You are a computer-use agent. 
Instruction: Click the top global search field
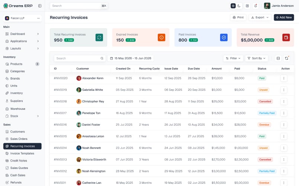79,6
